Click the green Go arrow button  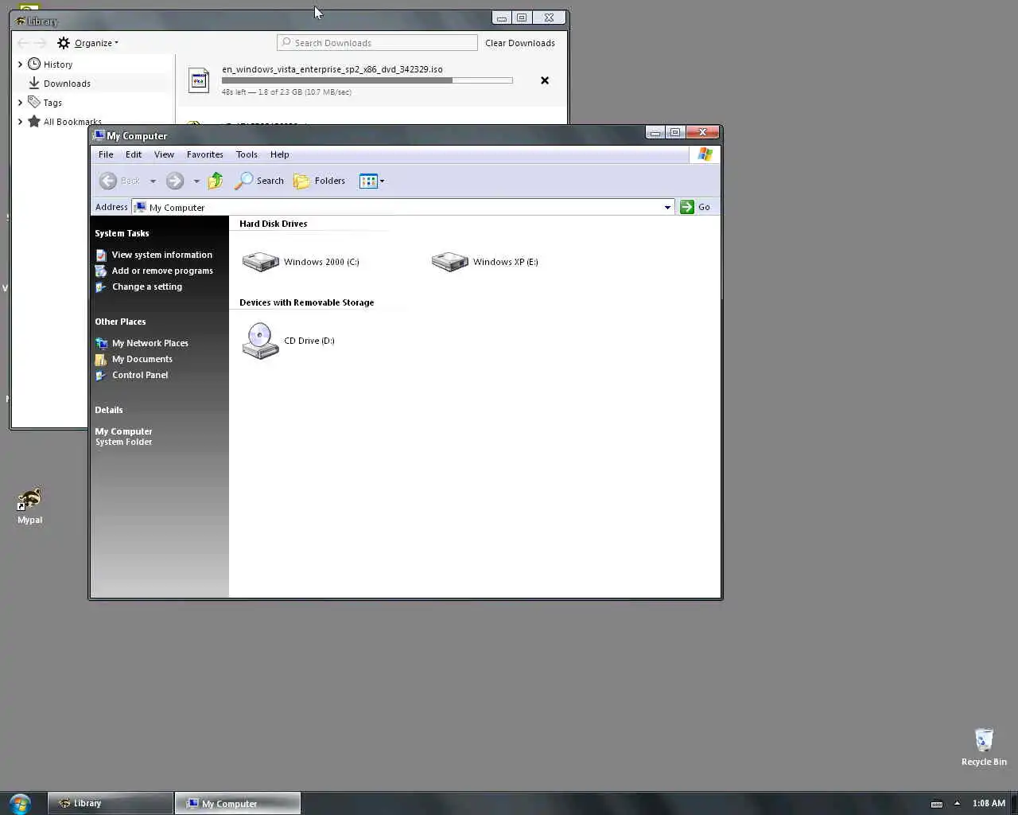(687, 207)
